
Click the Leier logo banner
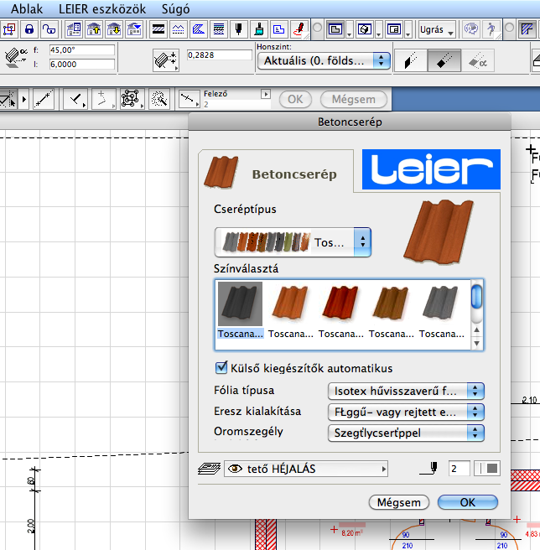click(431, 169)
